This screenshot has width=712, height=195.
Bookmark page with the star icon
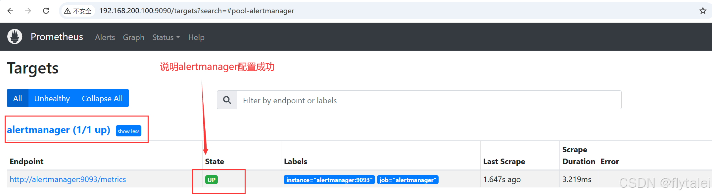pyautogui.click(x=703, y=11)
